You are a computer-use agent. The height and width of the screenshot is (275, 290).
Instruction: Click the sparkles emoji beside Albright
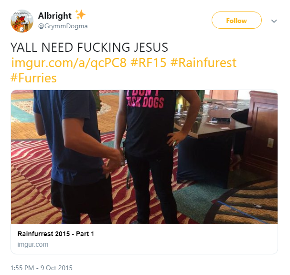click(80, 15)
